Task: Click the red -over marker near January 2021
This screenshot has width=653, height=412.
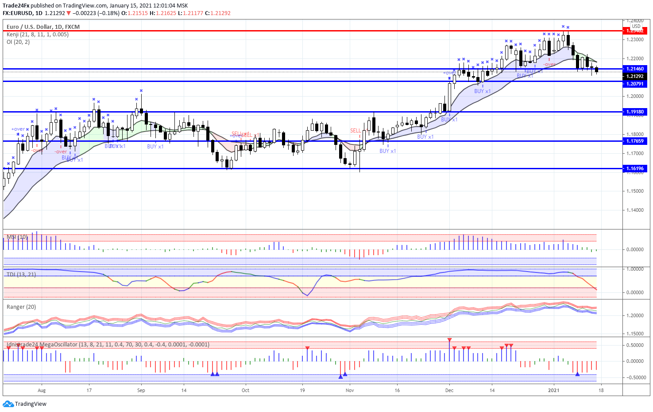Action: pyautogui.click(x=549, y=65)
